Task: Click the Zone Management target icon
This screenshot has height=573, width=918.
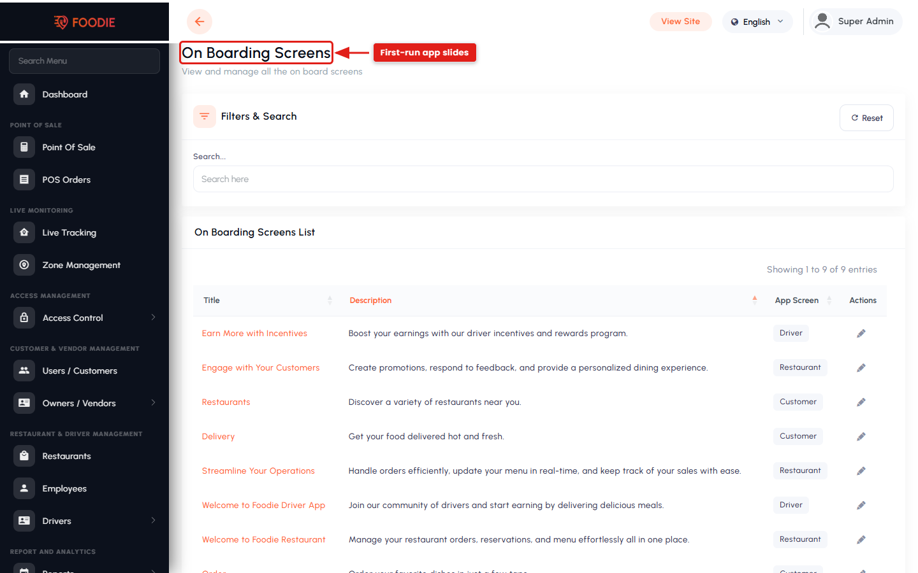Action: (24, 265)
